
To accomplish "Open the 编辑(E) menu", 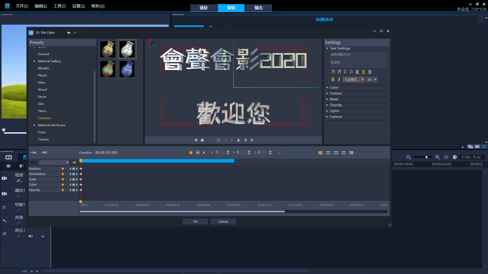I will point(41,6).
